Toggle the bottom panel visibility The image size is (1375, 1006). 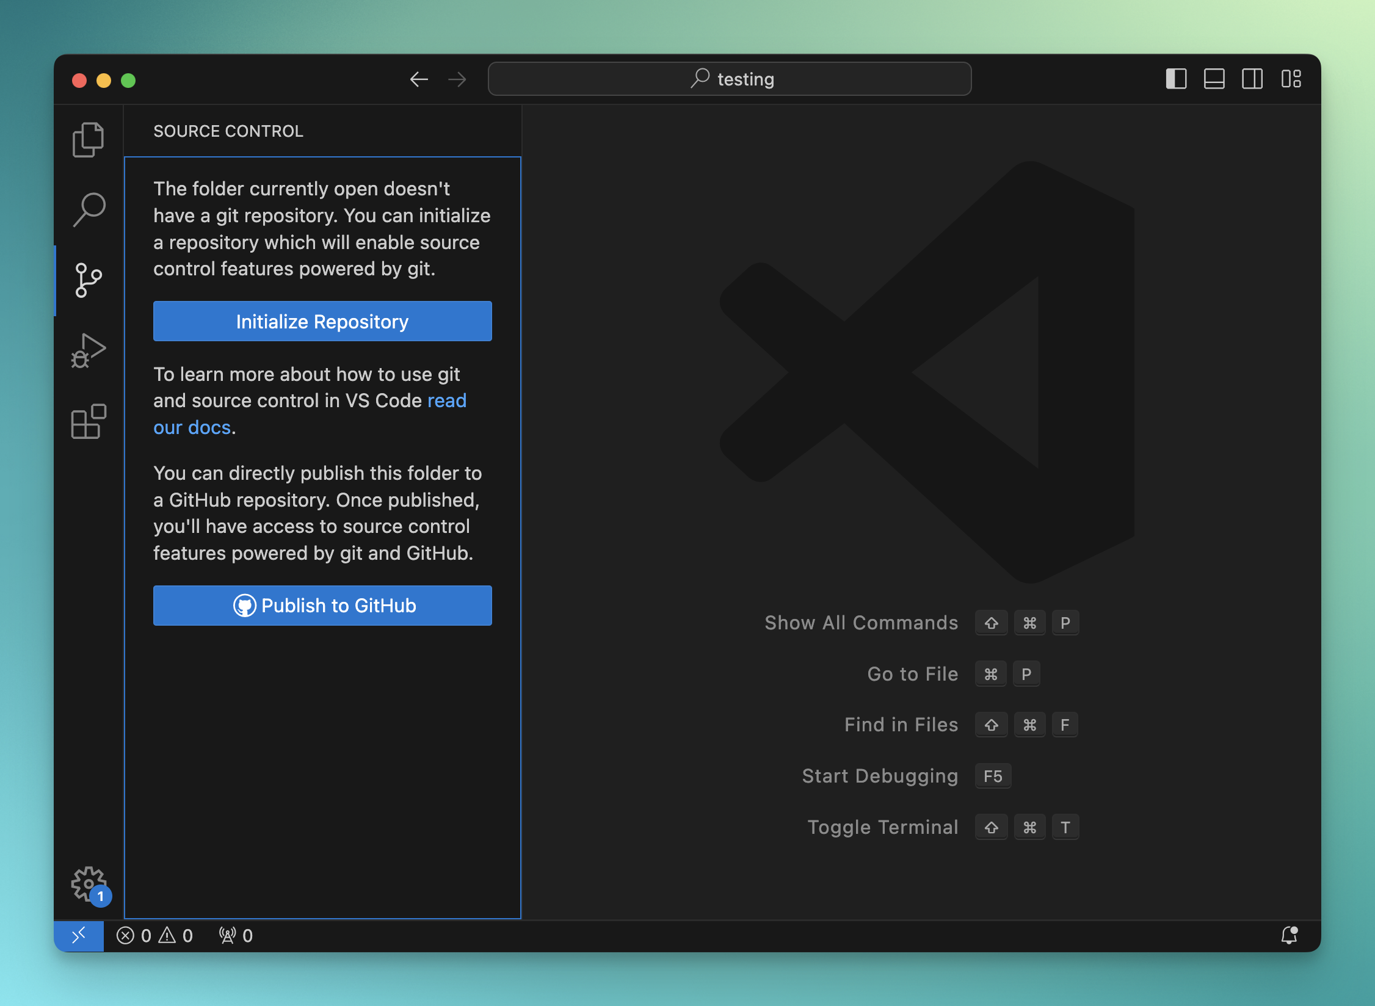pyautogui.click(x=1214, y=79)
